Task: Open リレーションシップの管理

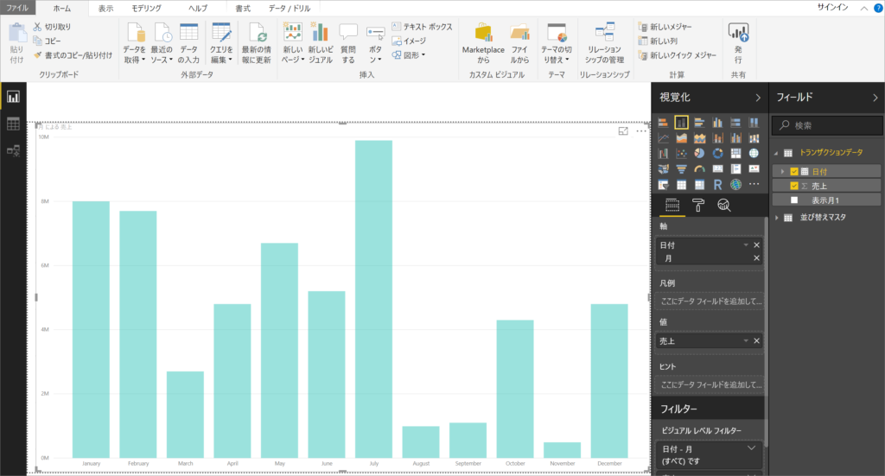Action: click(x=604, y=44)
